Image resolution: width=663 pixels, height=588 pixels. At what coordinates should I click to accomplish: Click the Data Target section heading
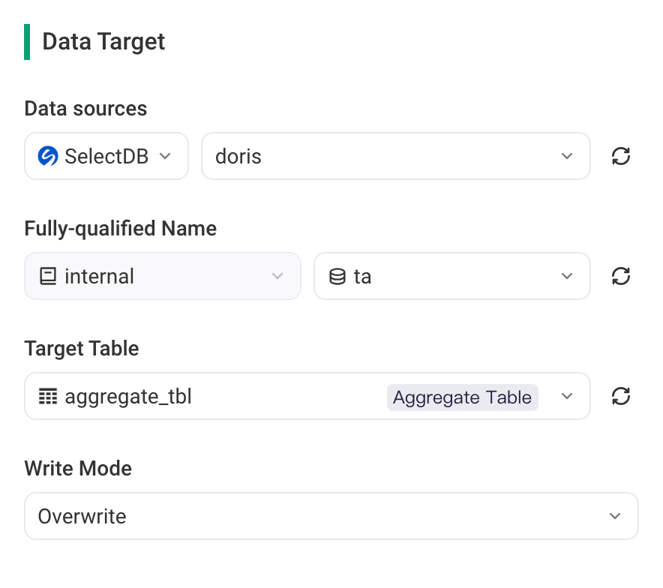pyautogui.click(x=103, y=41)
